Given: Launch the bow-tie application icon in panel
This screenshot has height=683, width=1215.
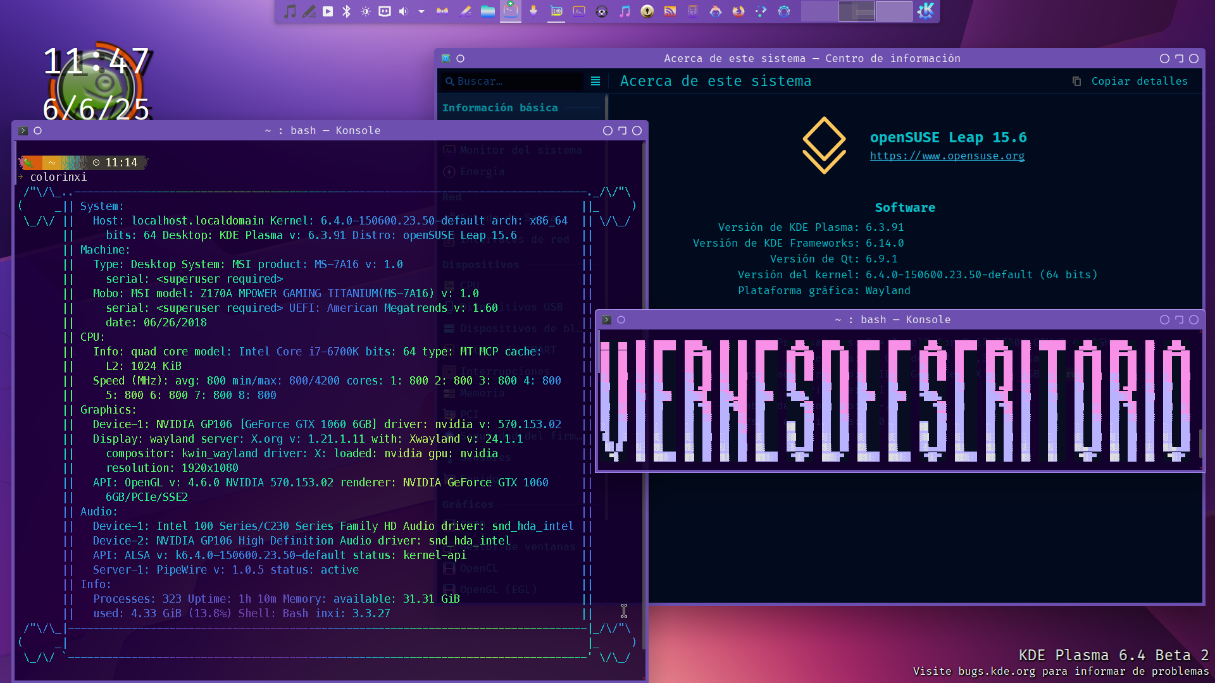Looking at the screenshot, I should click(442, 11).
